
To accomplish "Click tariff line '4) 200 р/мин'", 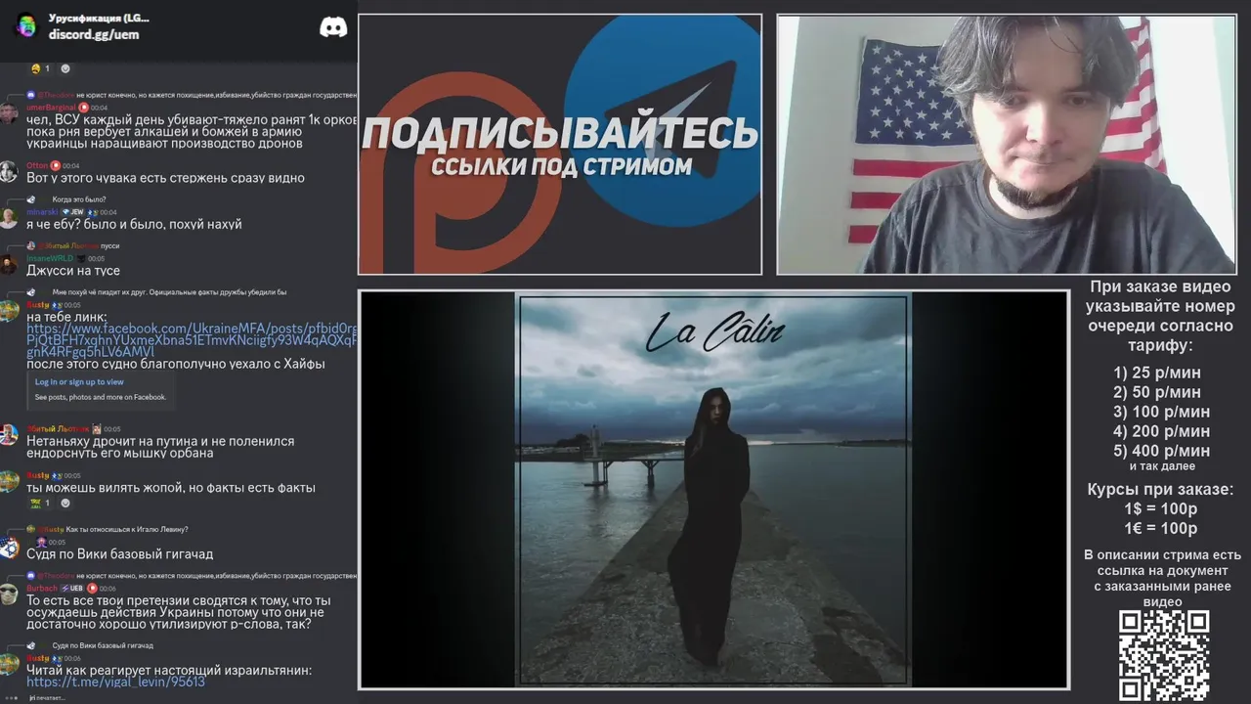I will [1161, 431].
